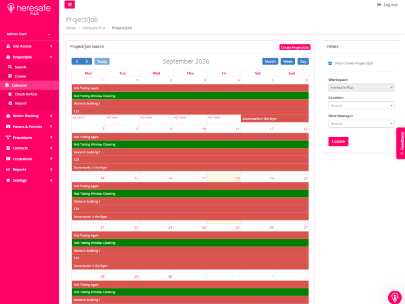Screen dimensions: 405x304
Task: Click the Import icon in sidebar
Action: click(x=10, y=103)
